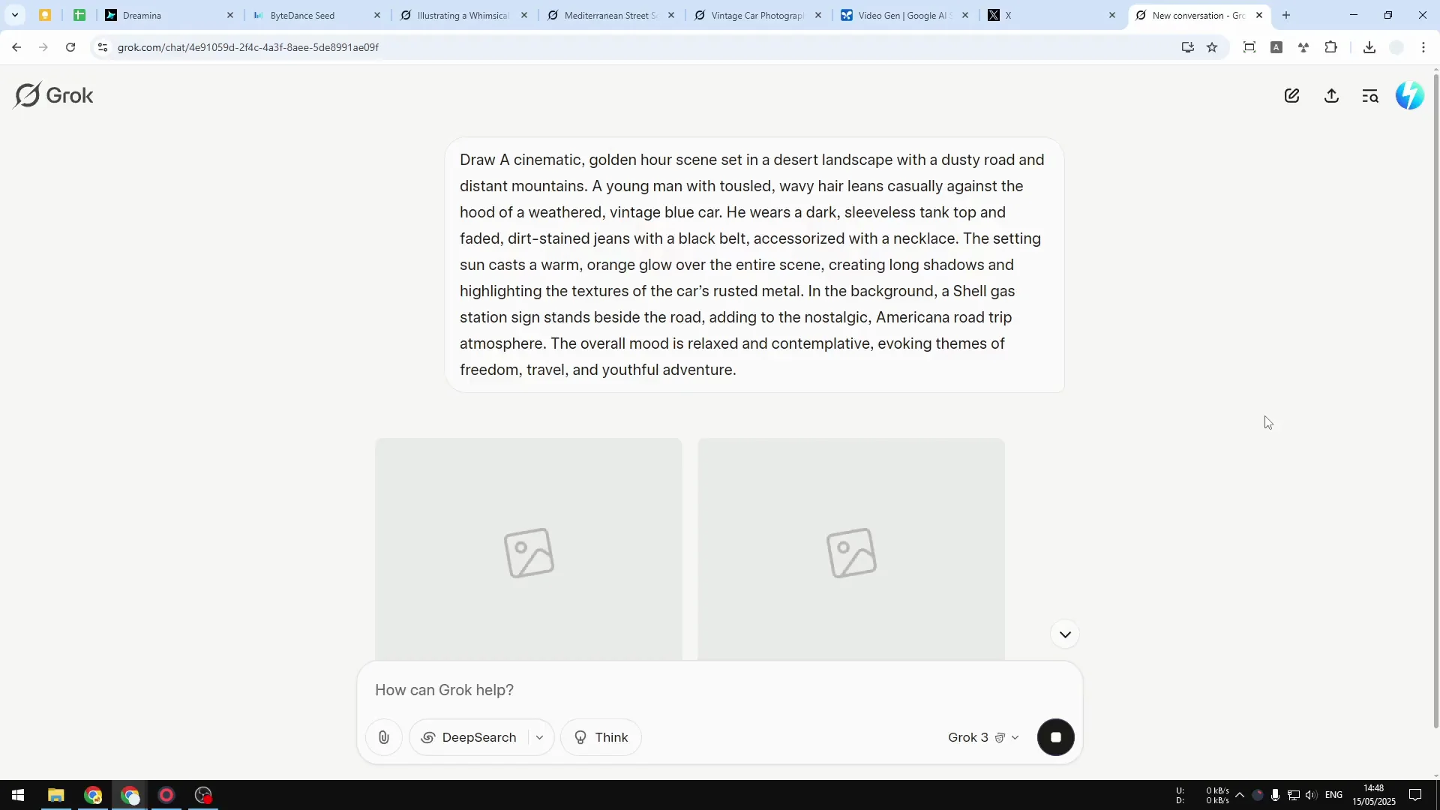Expand the DeepSearch options chevron
Viewport: 1440px width, 810px height.
tap(540, 737)
